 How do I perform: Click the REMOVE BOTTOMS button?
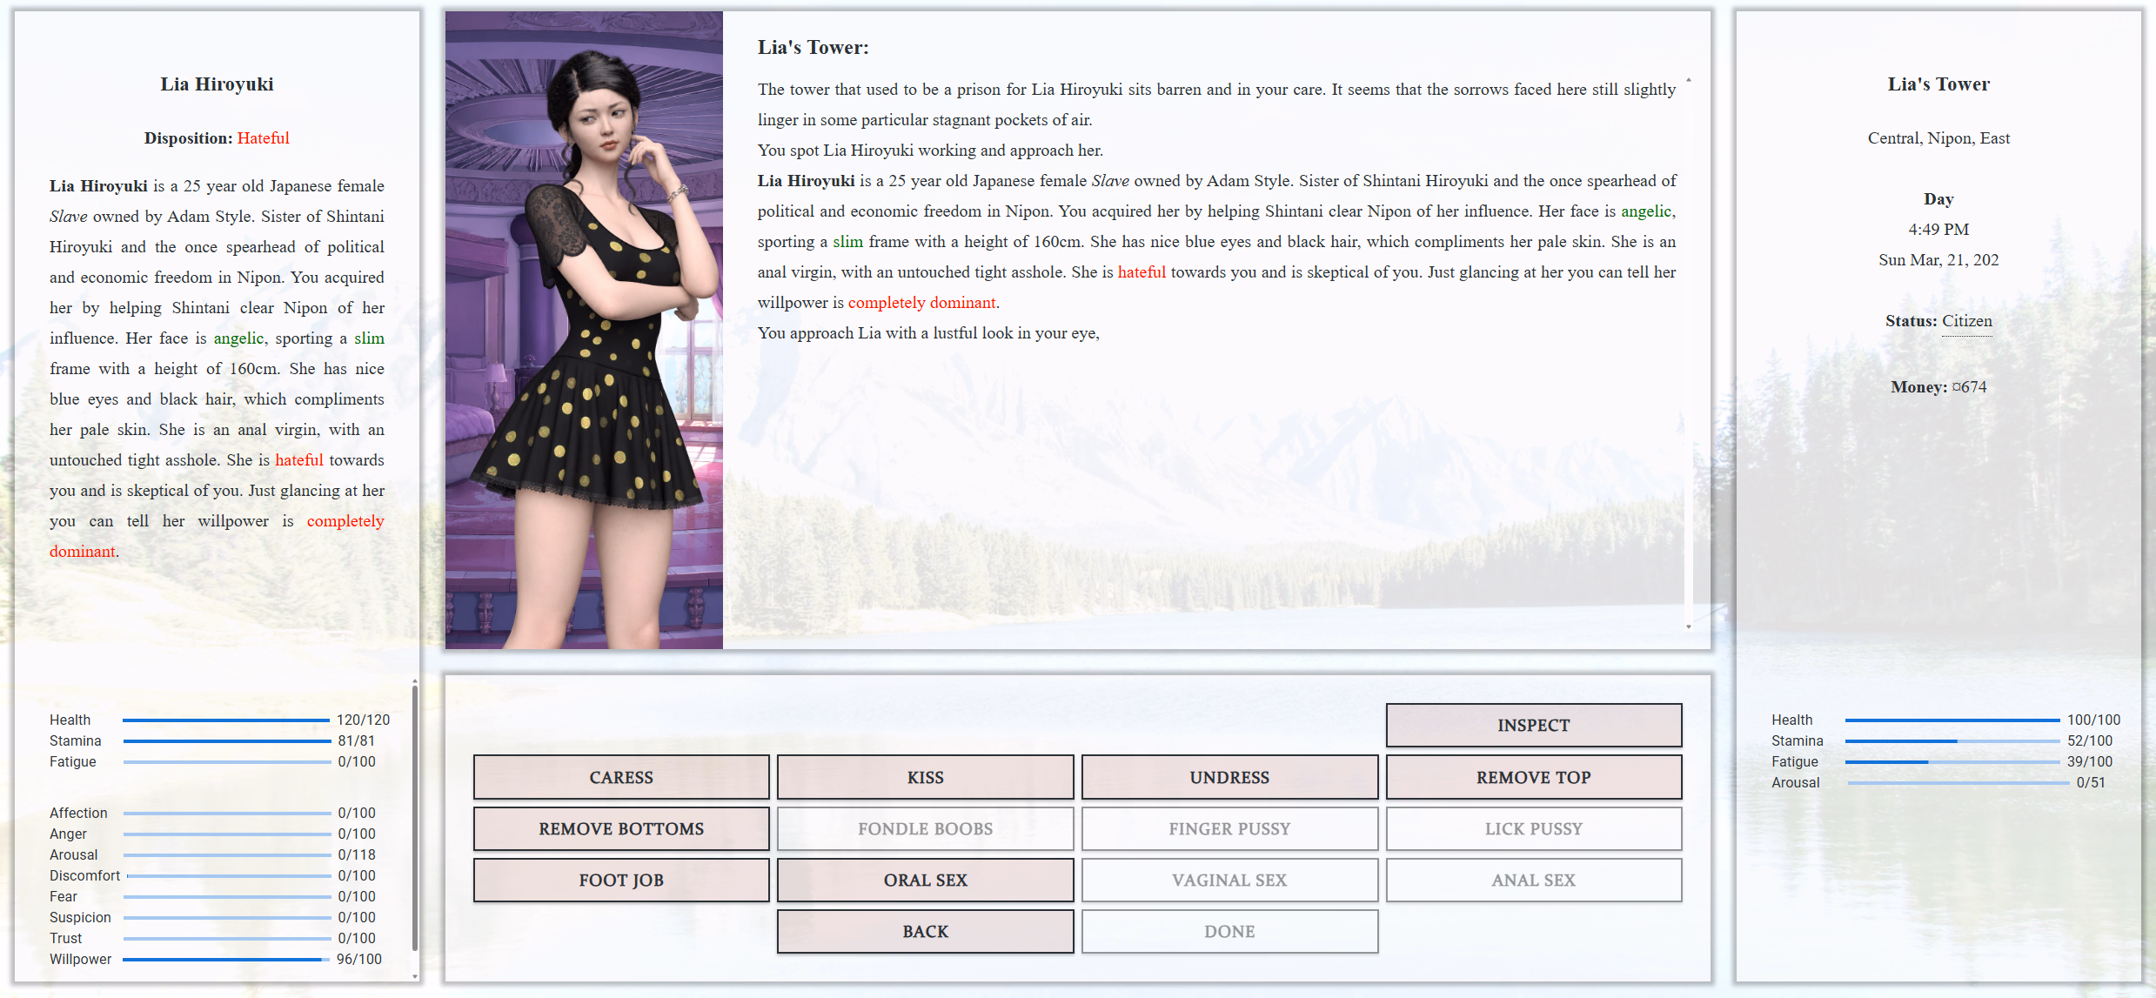click(x=621, y=828)
